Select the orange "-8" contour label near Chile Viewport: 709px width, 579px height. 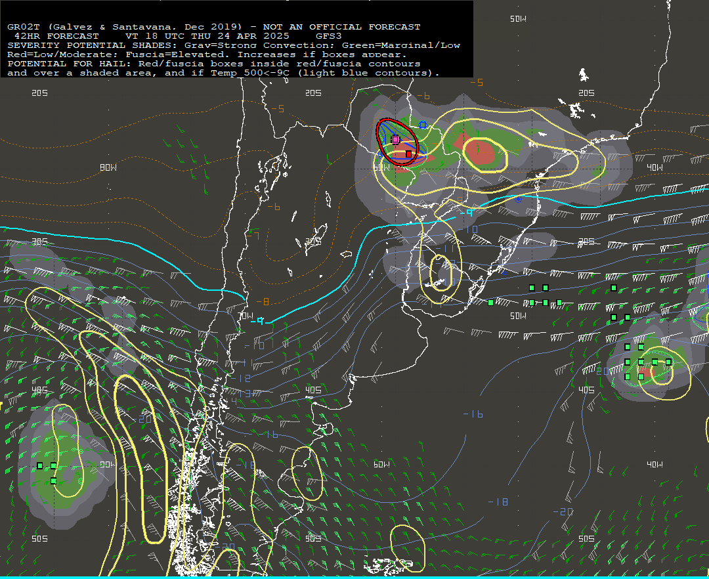point(263,301)
